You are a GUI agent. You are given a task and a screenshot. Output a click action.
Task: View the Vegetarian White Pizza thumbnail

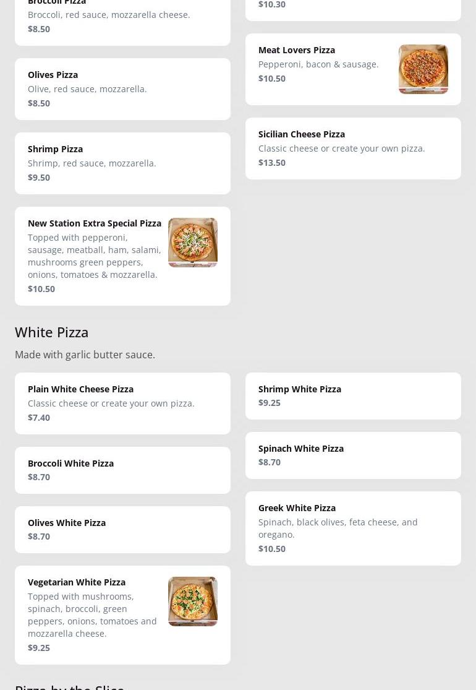pos(192,602)
